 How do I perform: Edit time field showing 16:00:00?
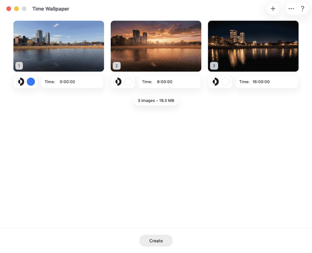[267, 82]
